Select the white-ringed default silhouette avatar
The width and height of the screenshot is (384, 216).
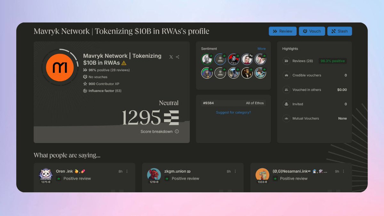tap(220, 73)
